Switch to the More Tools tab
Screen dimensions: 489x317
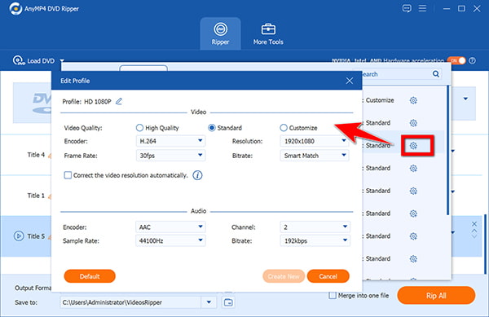click(x=268, y=33)
